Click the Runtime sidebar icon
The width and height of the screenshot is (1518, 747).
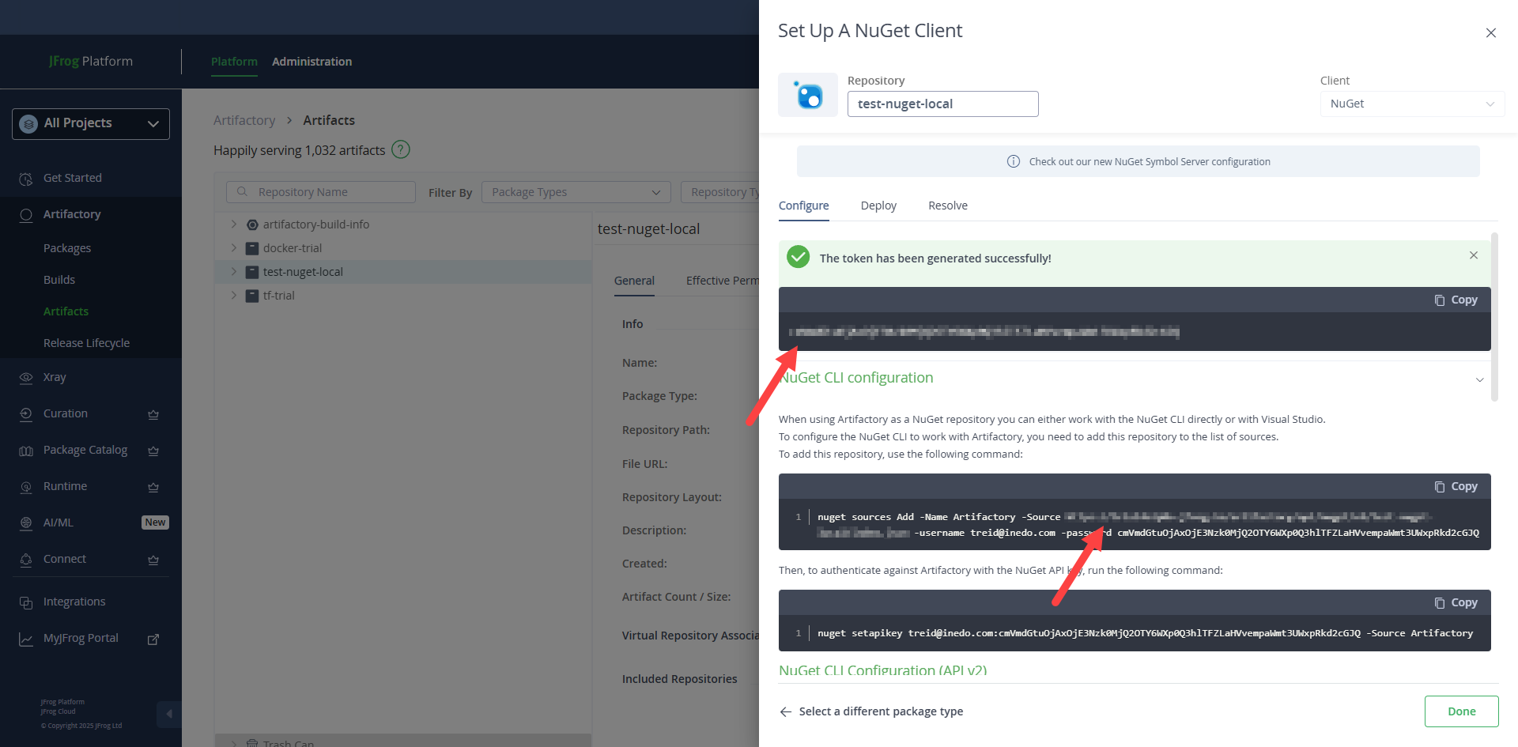pos(26,487)
